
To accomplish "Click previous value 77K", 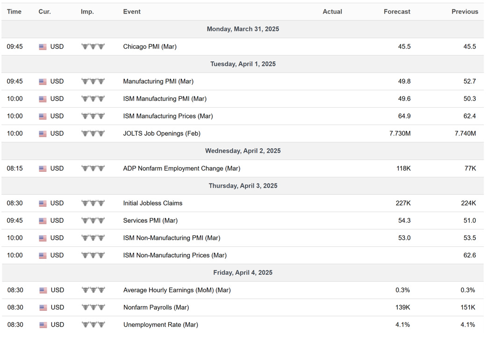I will [470, 168].
